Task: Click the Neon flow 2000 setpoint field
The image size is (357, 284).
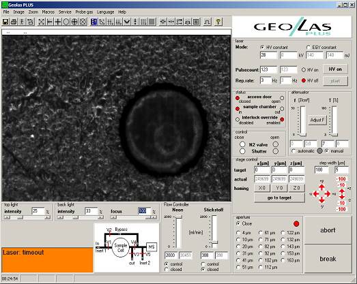Action: 171,255
